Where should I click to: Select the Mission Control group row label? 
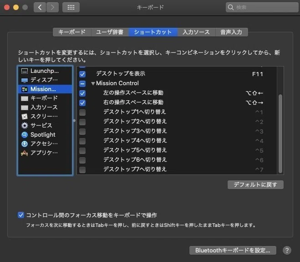tap(117, 83)
